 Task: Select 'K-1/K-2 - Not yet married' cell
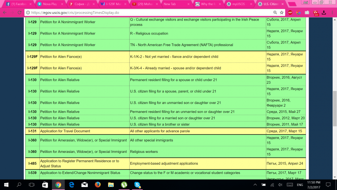click(198, 57)
